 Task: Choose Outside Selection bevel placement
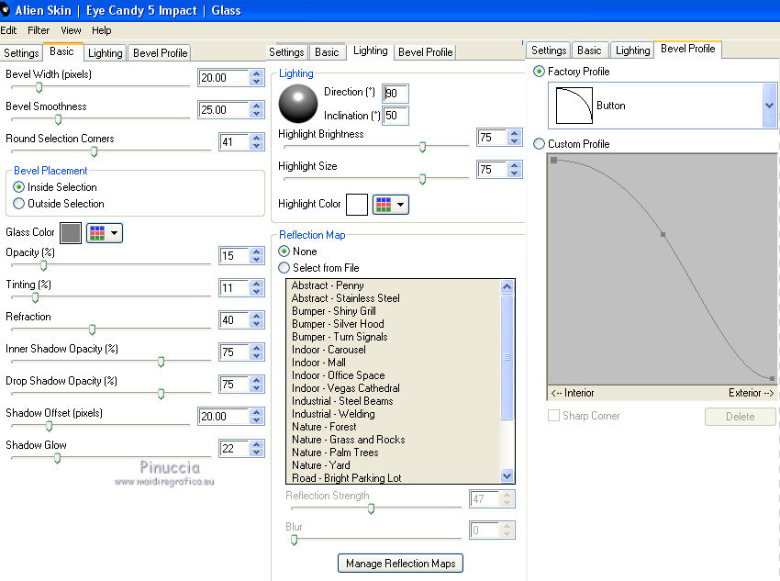(19, 204)
